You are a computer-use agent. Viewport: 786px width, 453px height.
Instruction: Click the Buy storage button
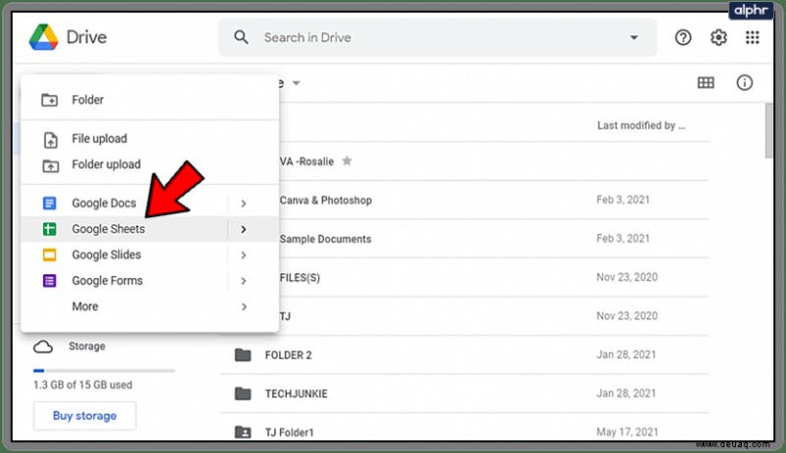[84, 416]
